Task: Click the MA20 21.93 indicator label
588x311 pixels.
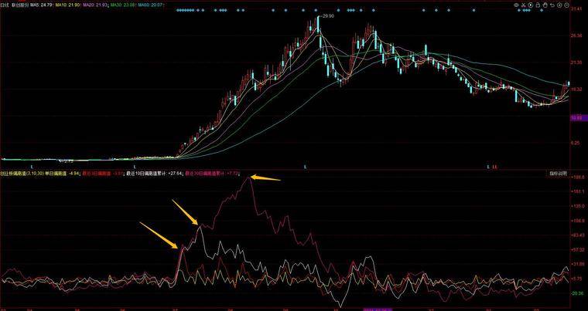Action: pos(95,5)
